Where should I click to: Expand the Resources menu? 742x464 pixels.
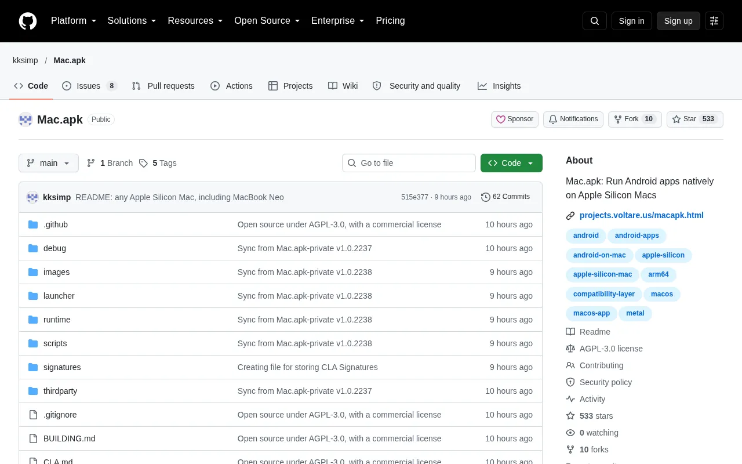pyautogui.click(x=195, y=21)
